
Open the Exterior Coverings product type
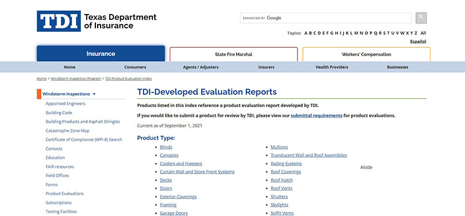[178, 197]
